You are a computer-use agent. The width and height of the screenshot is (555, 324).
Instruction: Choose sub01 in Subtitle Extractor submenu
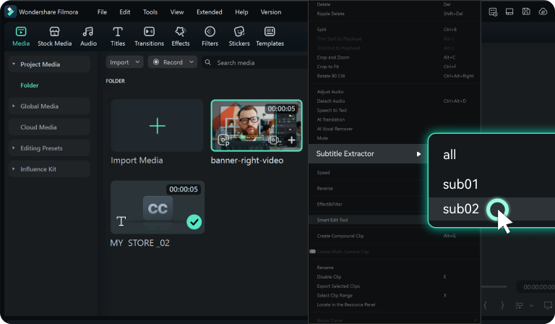point(491,184)
